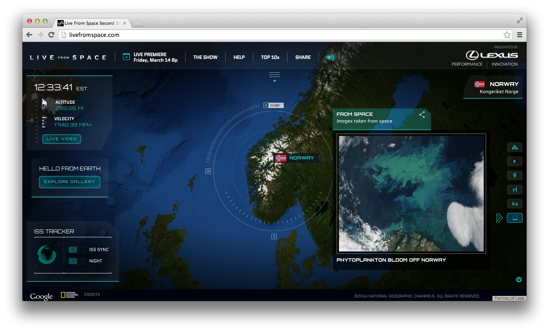549x332 pixels.
Task: Select the monitor From Space icon in sidebar
Action: tap(514, 218)
